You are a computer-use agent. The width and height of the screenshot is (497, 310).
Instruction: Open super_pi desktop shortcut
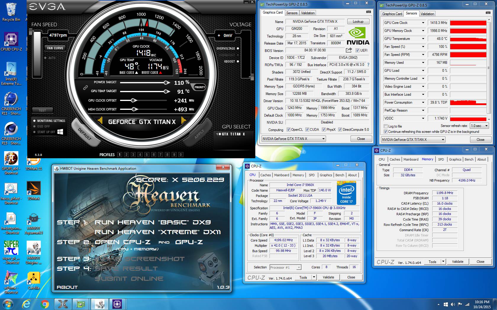(11, 252)
